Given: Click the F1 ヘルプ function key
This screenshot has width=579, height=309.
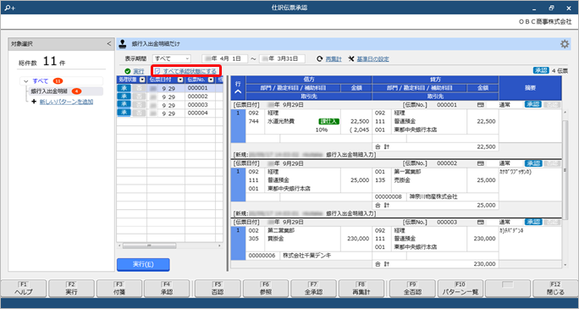Looking at the screenshot, I should click(24, 289).
